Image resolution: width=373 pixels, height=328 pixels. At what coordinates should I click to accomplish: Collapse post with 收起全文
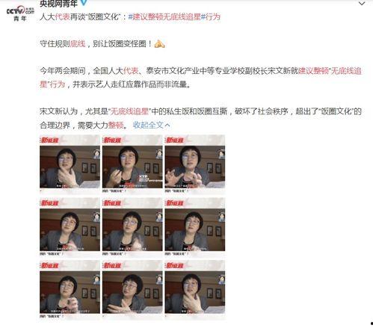(148, 125)
